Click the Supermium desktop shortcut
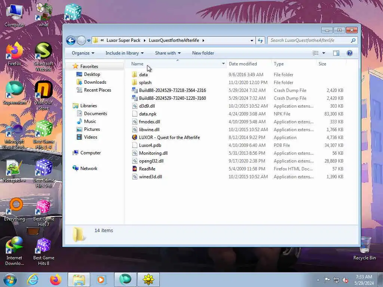Image resolution: width=383 pixels, height=287 pixels. coord(14,93)
